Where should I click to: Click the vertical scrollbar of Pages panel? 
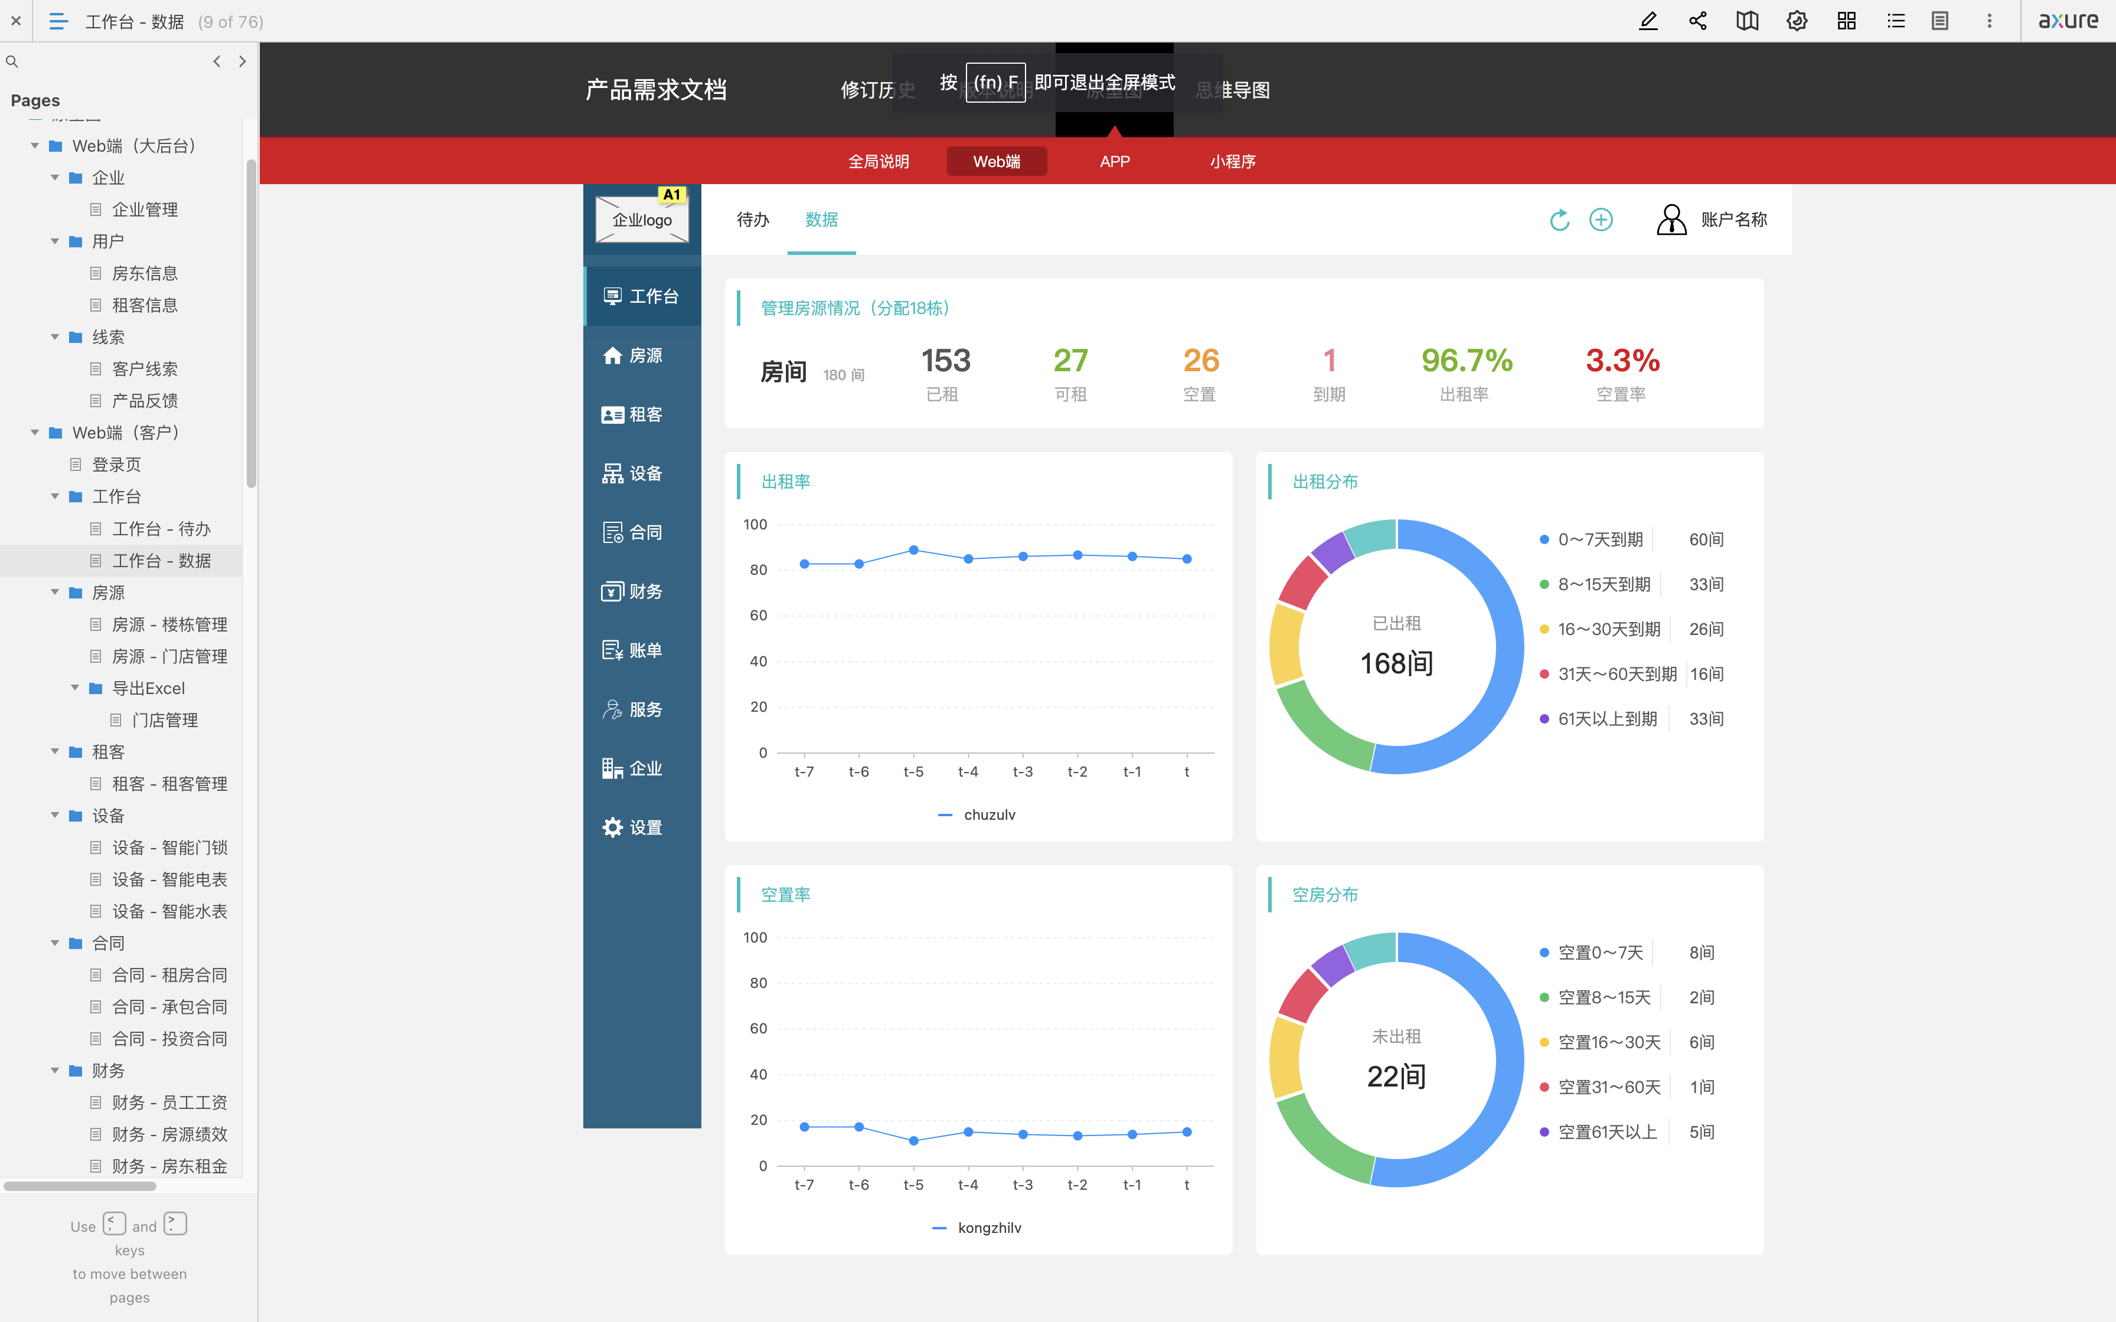(x=251, y=323)
